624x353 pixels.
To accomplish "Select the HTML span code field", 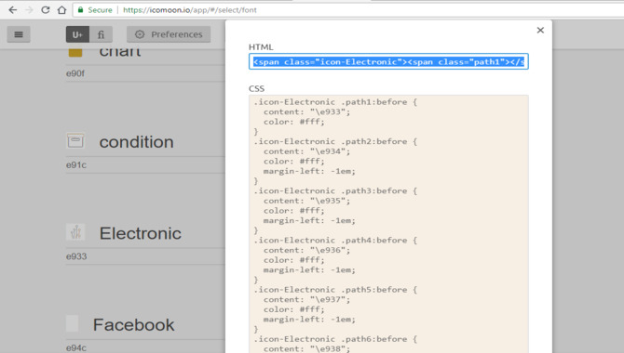I will coord(388,61).
